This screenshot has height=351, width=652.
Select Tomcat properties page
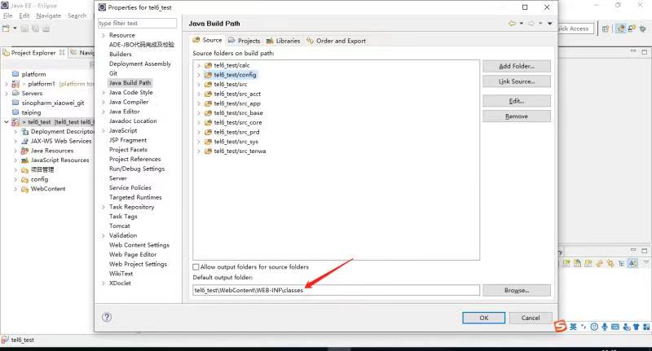coord(119,226)
